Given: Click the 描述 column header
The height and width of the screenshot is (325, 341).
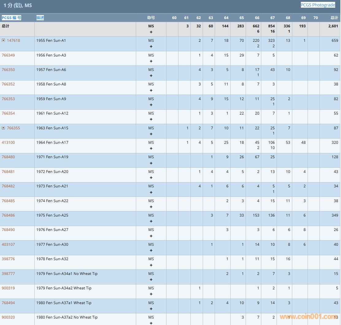Looking at the screenshot, I should (x=40, y=18).
